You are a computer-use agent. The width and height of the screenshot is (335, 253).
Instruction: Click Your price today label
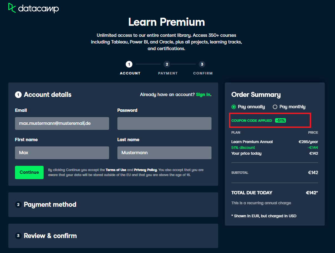(x=246, y=153)
